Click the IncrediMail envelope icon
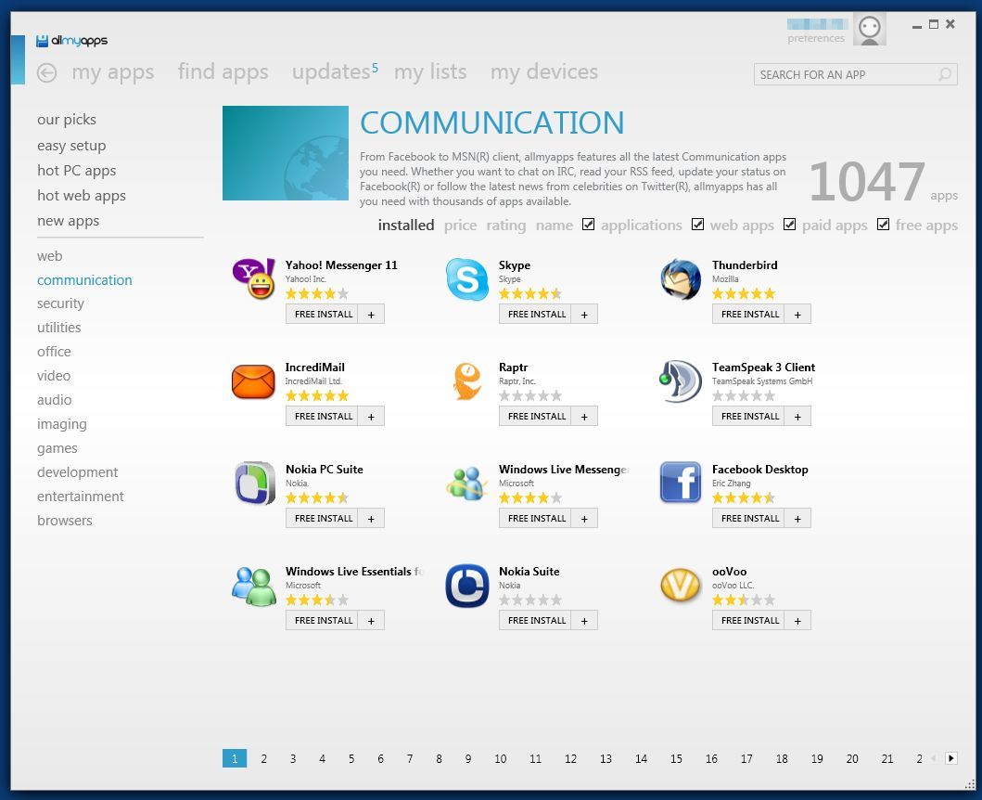 pyautogui.click(x=254, y=381)
